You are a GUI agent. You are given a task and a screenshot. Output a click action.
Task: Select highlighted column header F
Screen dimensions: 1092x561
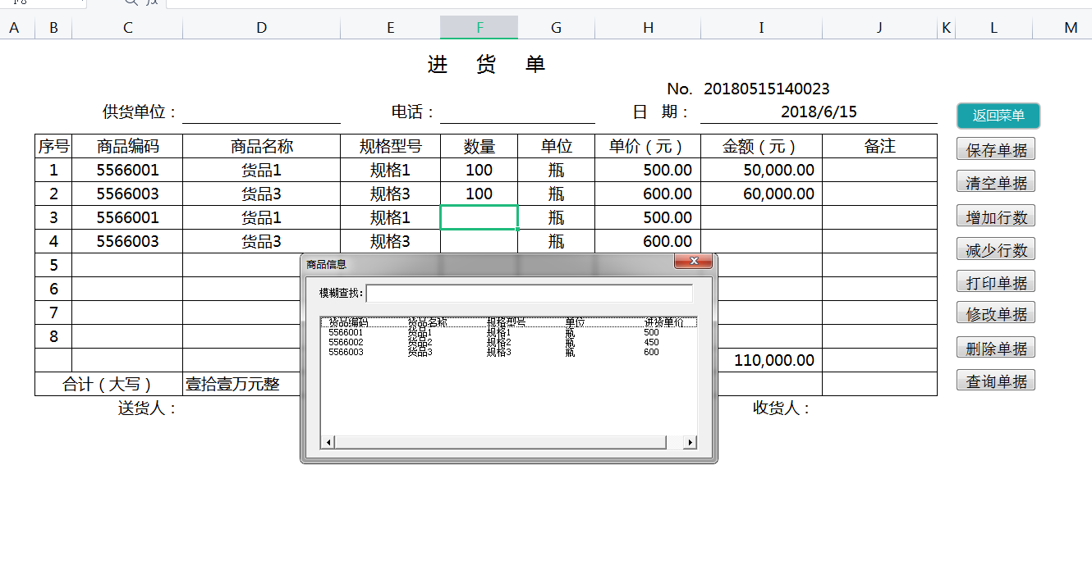click(479, 28)
